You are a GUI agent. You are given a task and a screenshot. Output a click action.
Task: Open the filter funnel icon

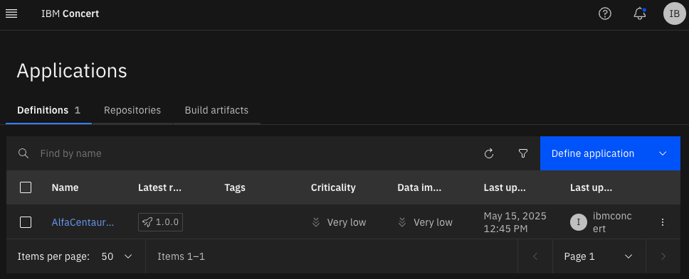tap(523, 153)
